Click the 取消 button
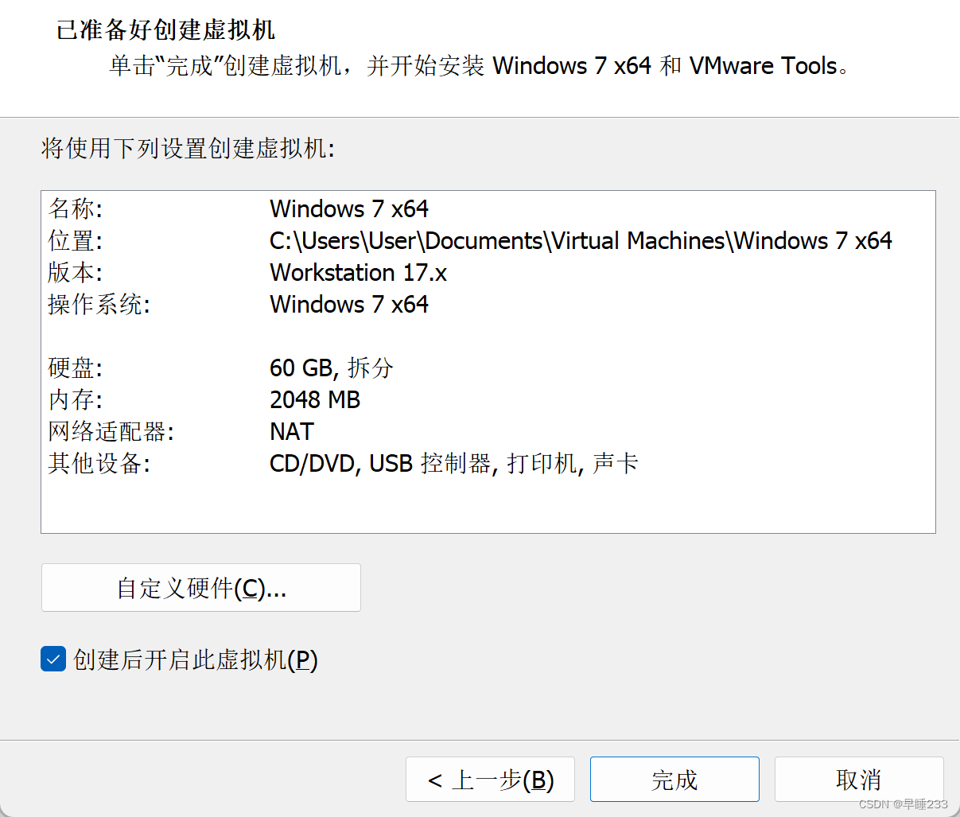Image resolution: width=960 pixels, height=817 pixels. [859, 780]
